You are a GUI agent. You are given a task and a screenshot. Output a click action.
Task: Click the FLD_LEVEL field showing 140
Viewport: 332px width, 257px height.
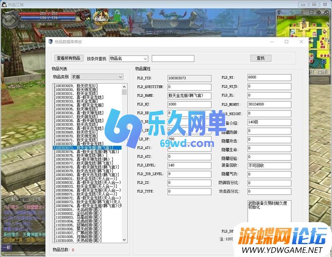189,165
